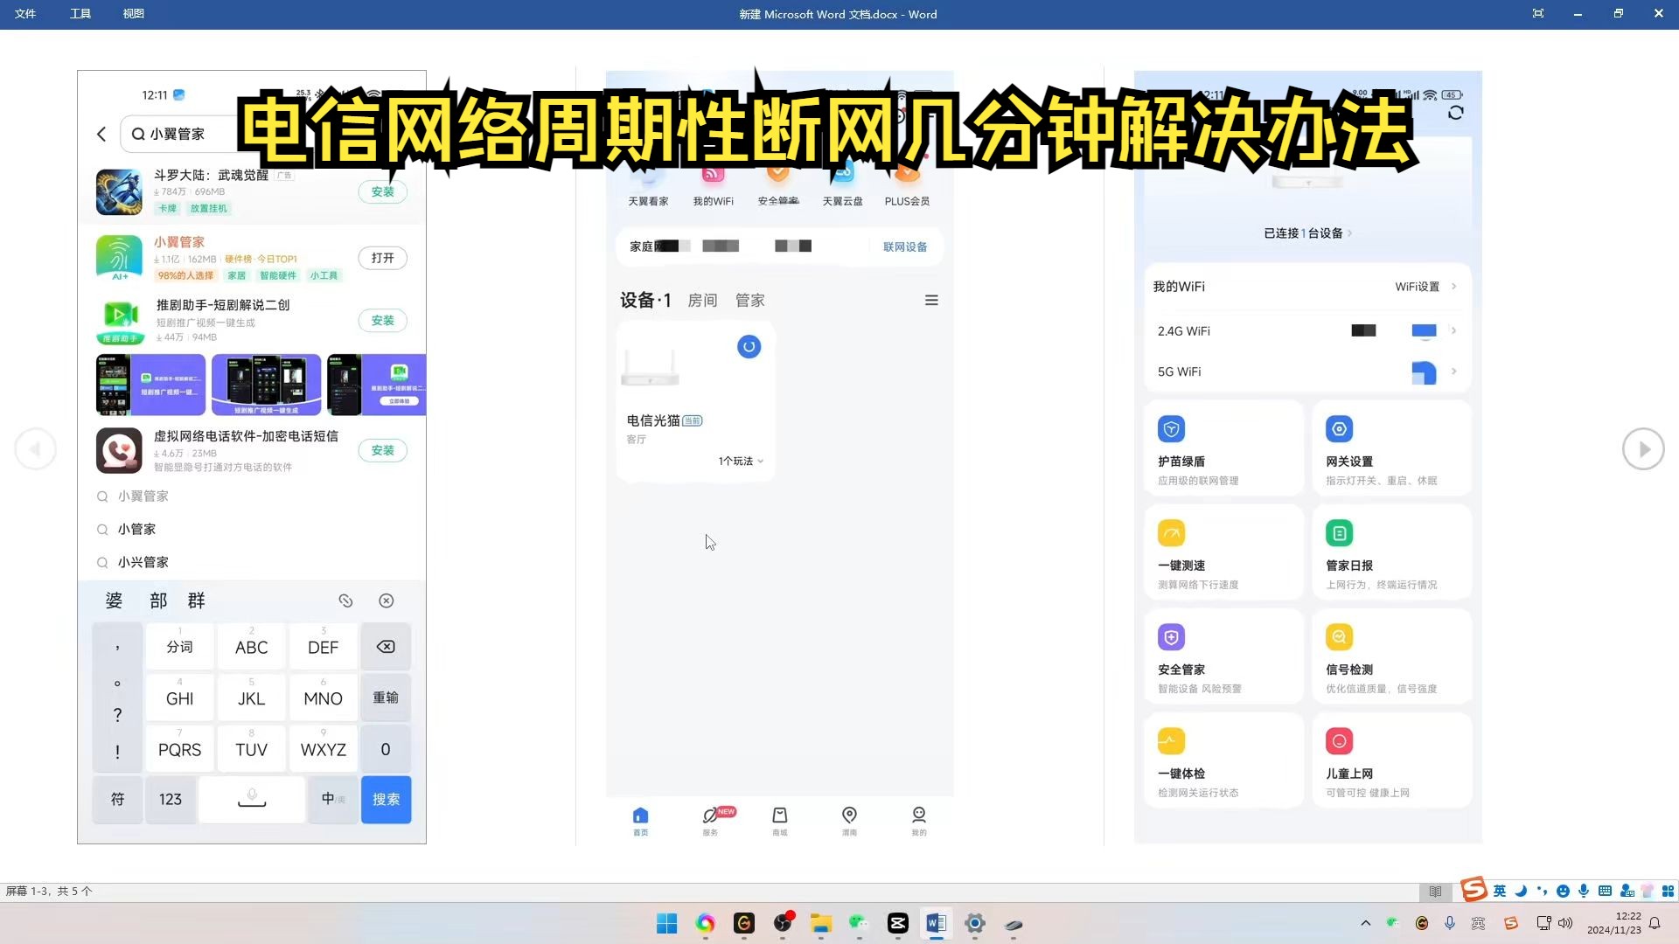Open the 文件 menu in Word
This screenshot has width=1679, height=944.
pyautogui.click(x=25, y=14)
